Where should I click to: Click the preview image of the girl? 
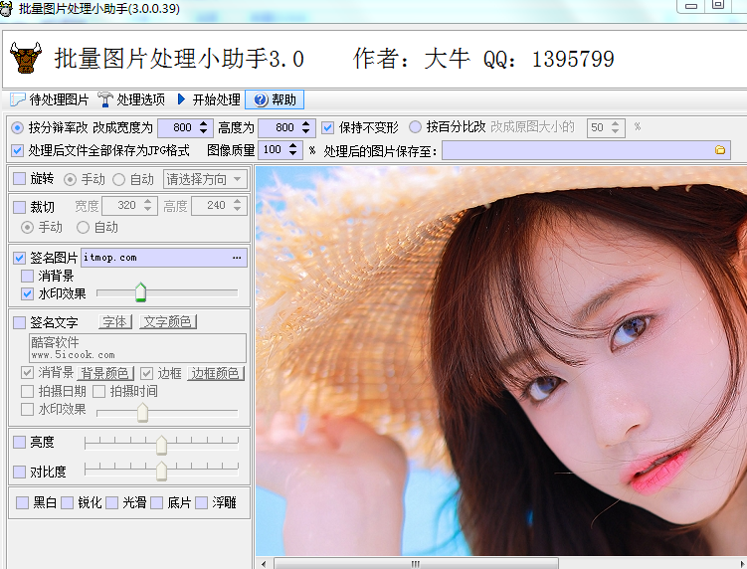[501, 361]
